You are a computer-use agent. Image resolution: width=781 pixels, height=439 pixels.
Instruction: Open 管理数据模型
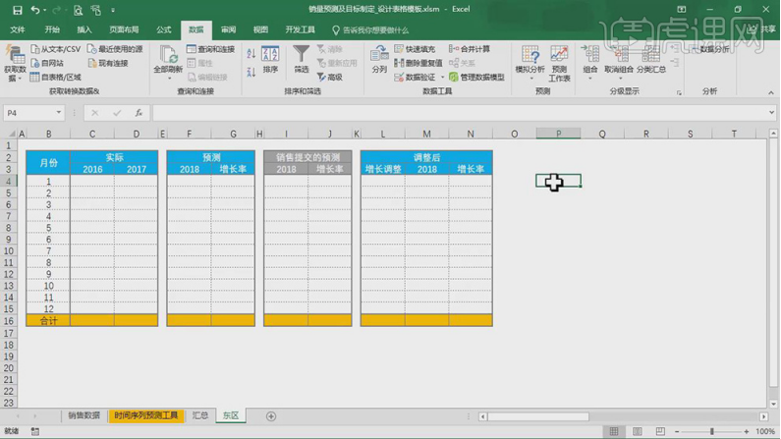click(476, 77)
